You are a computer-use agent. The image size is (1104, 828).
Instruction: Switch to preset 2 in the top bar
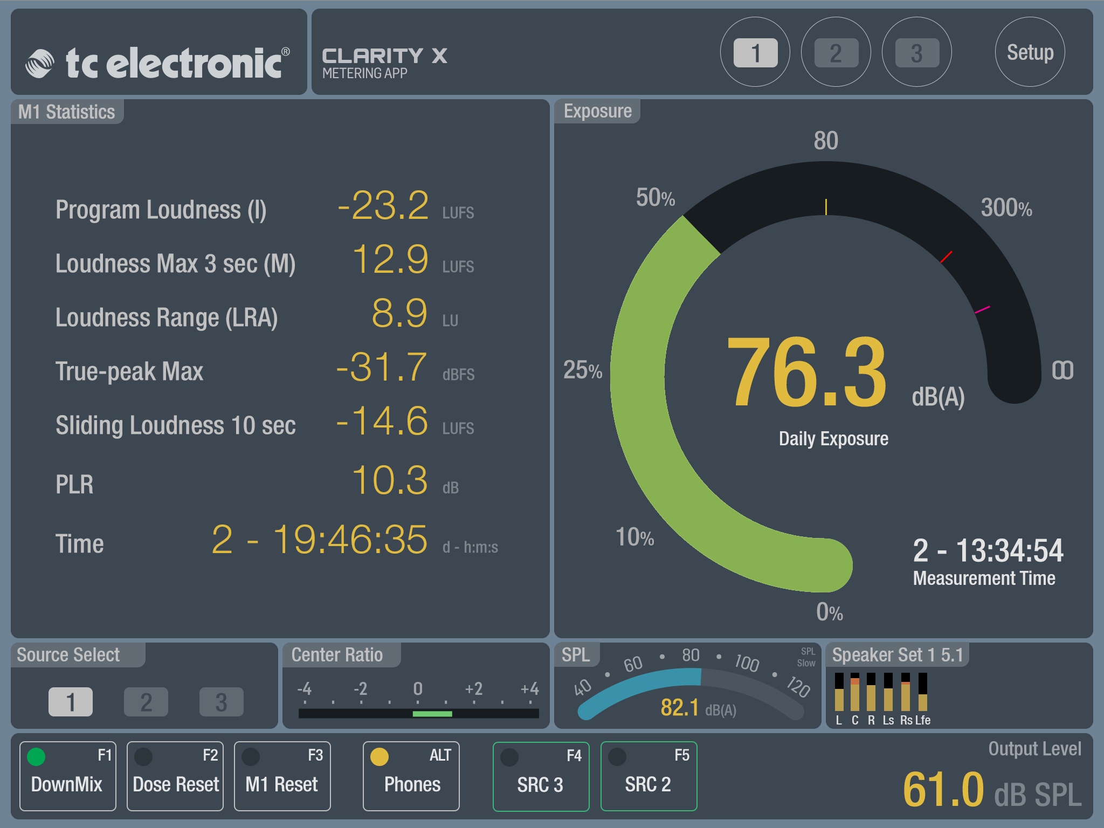(x=836, y=52)
